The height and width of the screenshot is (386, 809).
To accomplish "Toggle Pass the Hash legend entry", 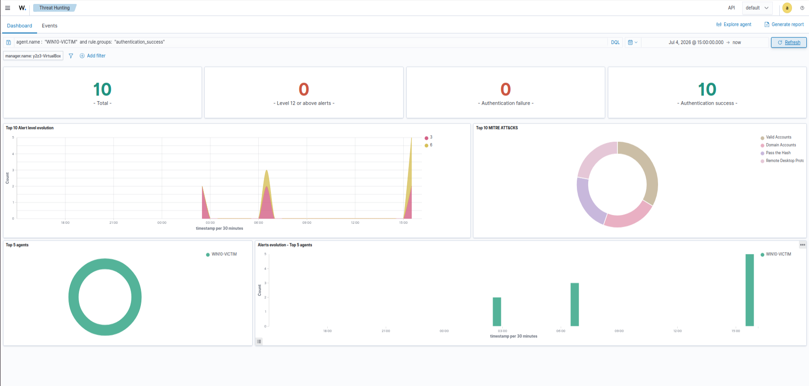I will (775, 153).
